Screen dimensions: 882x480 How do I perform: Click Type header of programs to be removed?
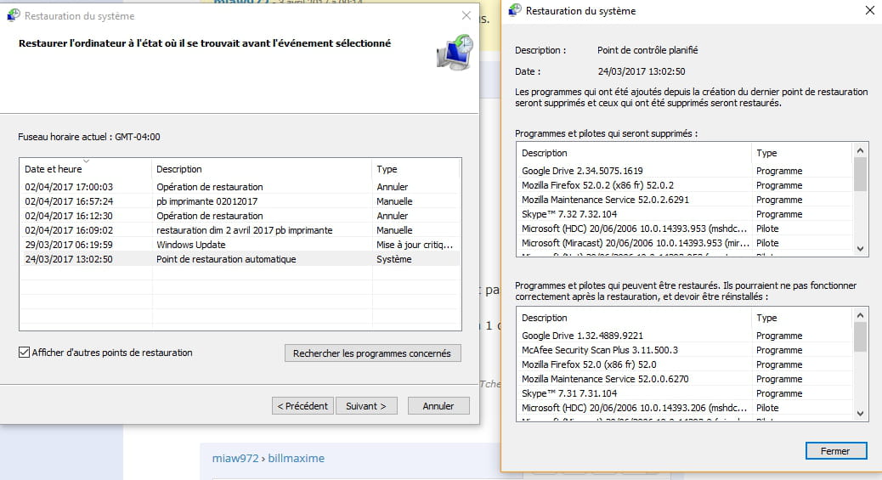pos(802,153)
